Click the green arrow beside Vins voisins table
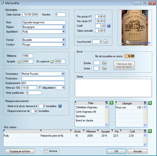This screenshot has height=156, width=157. pyautogui.click(x=150, y=131)
